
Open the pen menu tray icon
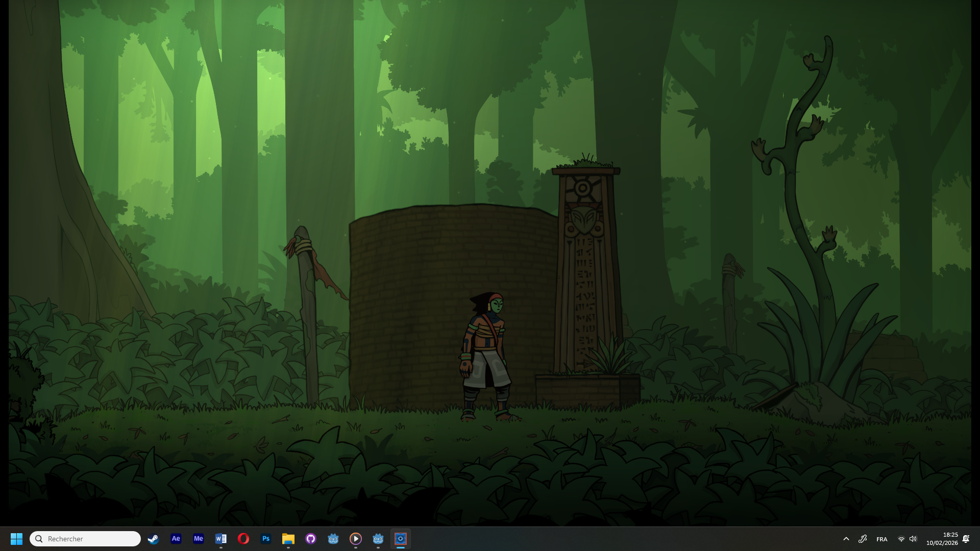tap(863, 539)
